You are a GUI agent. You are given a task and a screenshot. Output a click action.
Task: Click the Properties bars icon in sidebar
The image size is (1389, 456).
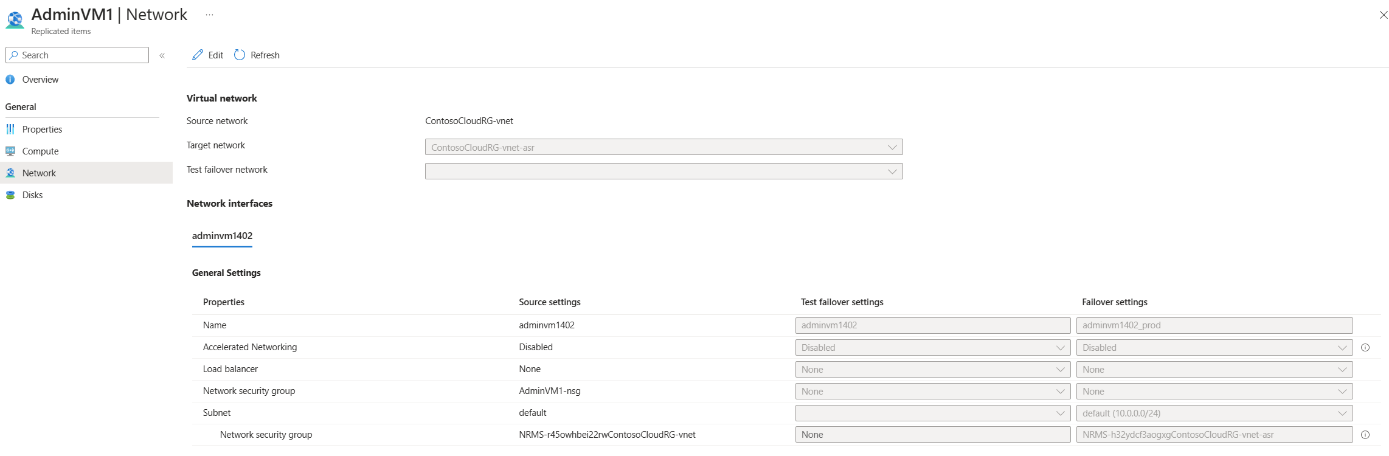click(10, 130)
